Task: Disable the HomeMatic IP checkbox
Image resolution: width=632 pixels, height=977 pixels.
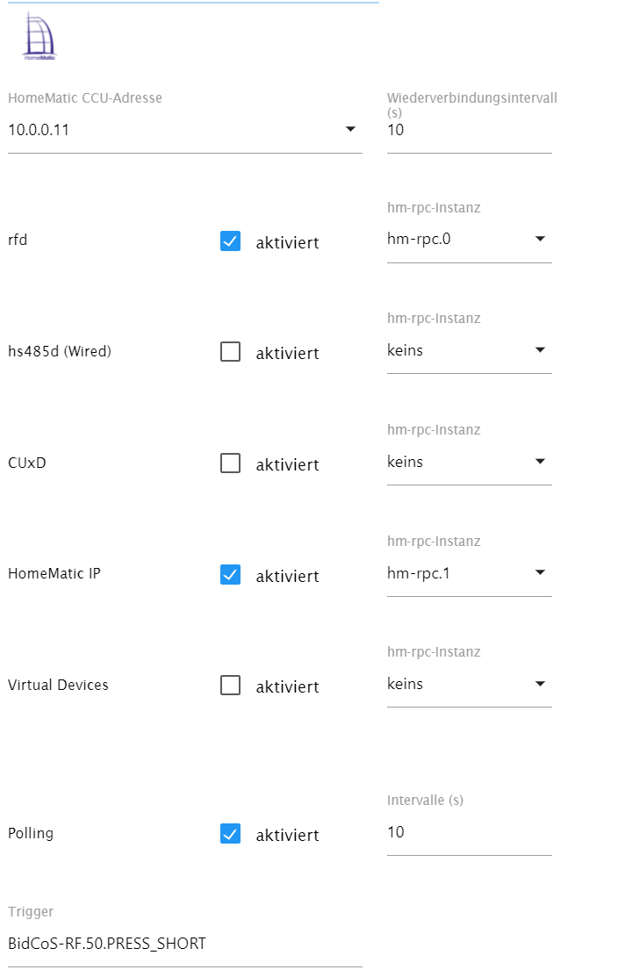Action: point(231,574)
